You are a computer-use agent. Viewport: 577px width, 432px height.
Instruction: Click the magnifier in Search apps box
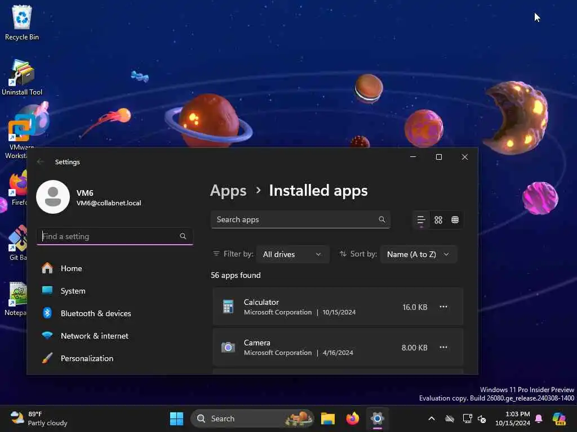click(382, 219)
